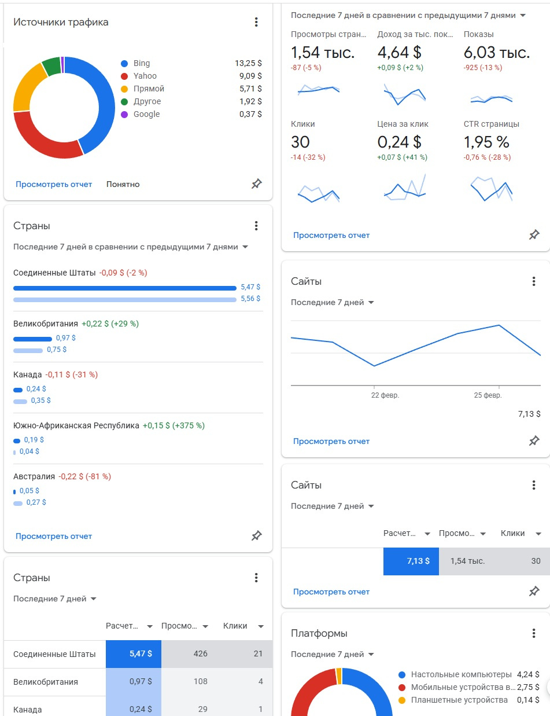Click the yellow Прямой legend dot
This screenshot has height=716, width=550.
[124, 89]
